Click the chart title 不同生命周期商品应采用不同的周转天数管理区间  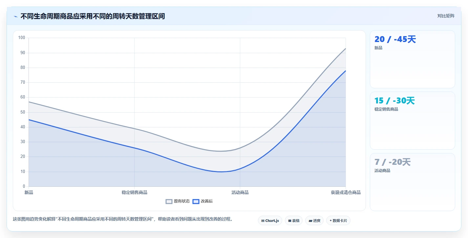tap(93, 16)
